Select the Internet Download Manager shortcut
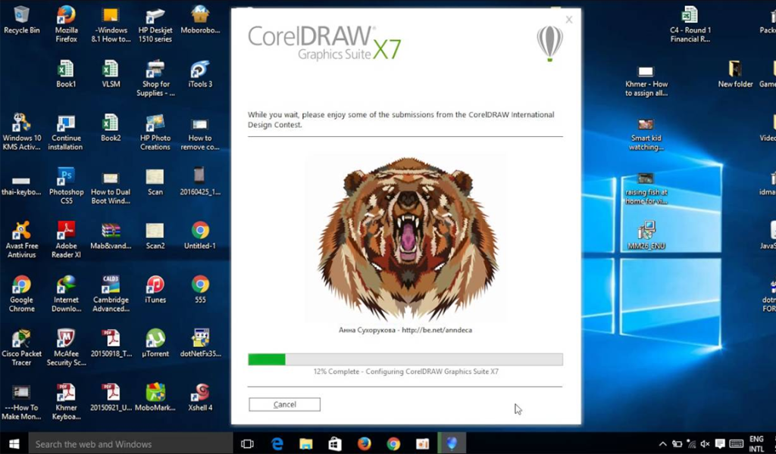The image size is (776, 454). [67, 294]
